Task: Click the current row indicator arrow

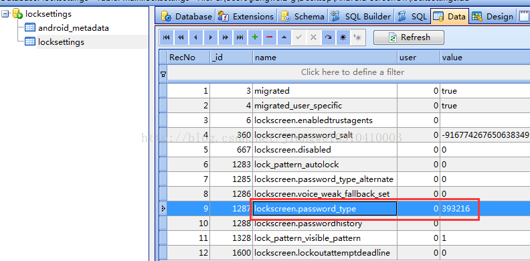Action: (163, 209)
